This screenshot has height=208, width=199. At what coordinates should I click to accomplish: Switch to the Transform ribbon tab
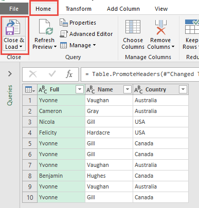79,9
